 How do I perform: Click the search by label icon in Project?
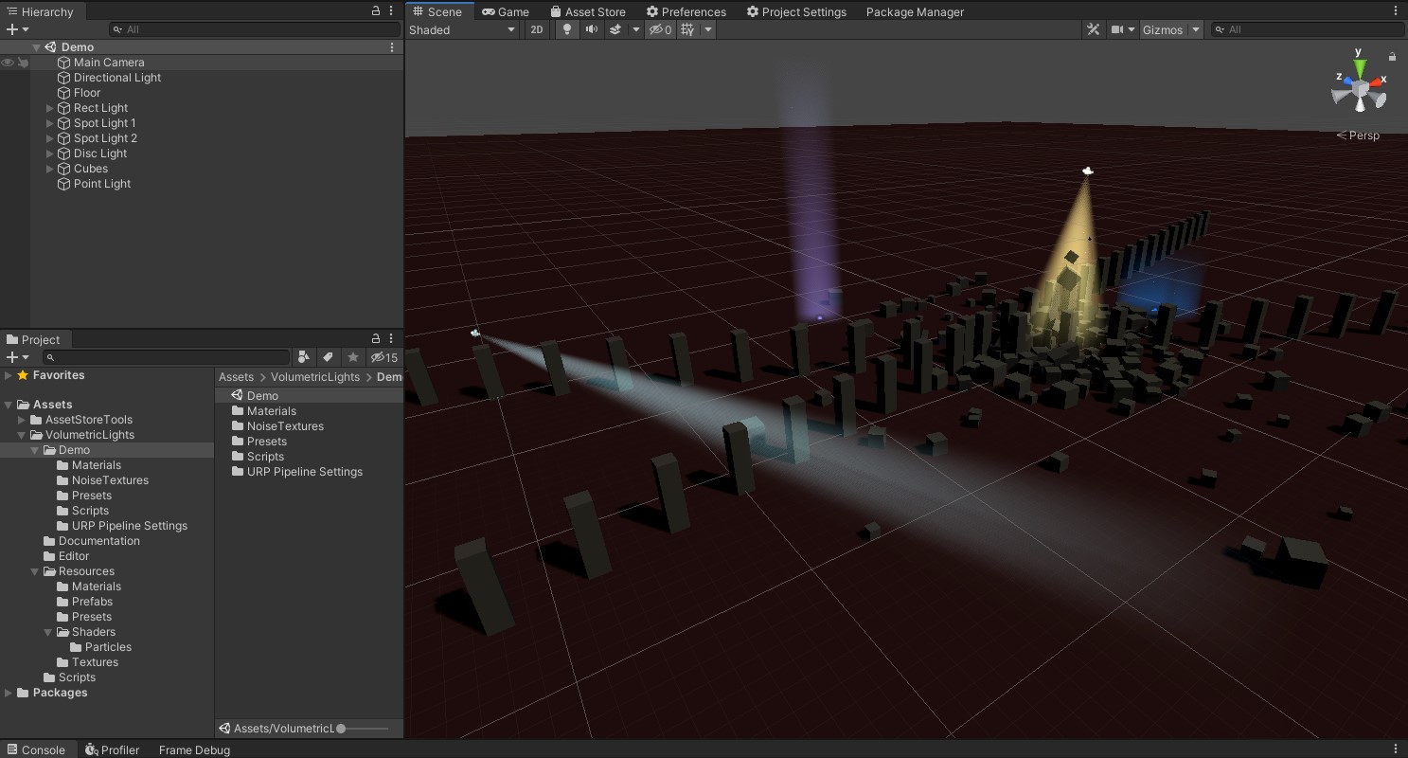(329, 357)
